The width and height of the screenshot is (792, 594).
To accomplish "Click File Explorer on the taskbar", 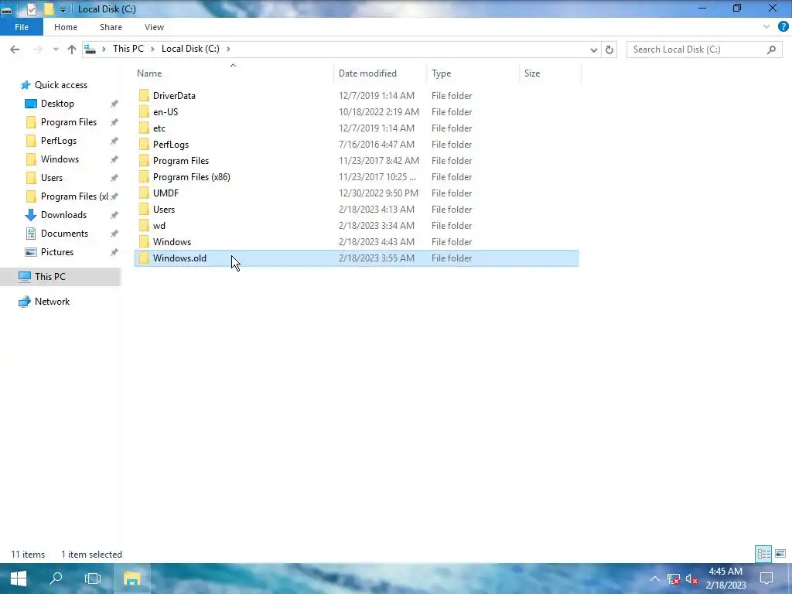I will [131, 579].
